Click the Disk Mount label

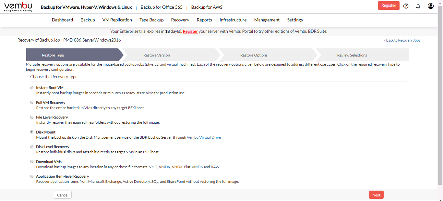coord(46,132)
